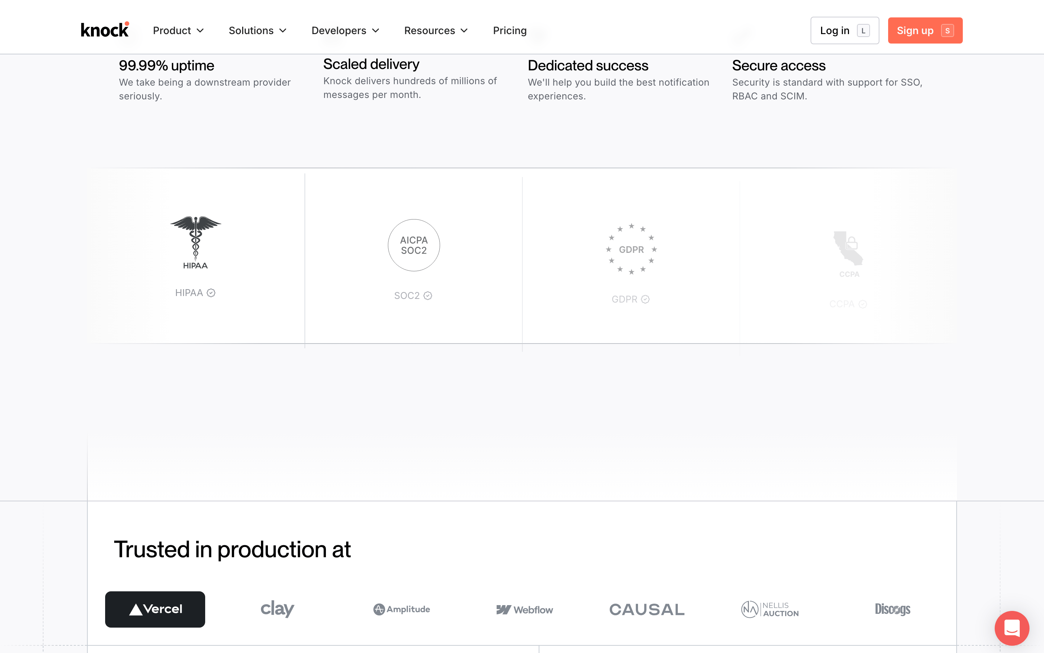This screenshot has height=653, width=1044.
Task: Select the Nellis Auction customer logo
Action: coord(770,609)
